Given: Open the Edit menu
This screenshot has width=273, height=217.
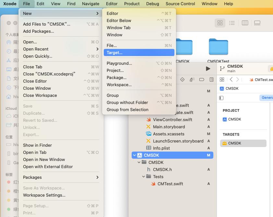Looking at the screenshot, I should [40, 4].
